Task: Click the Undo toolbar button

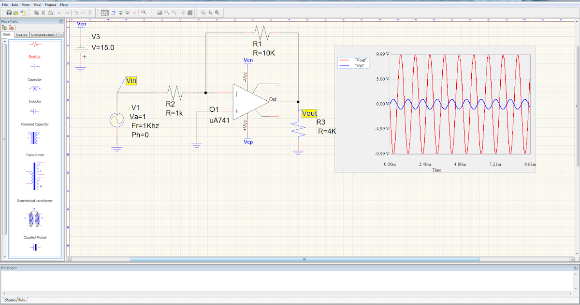Action: point(60,13)
